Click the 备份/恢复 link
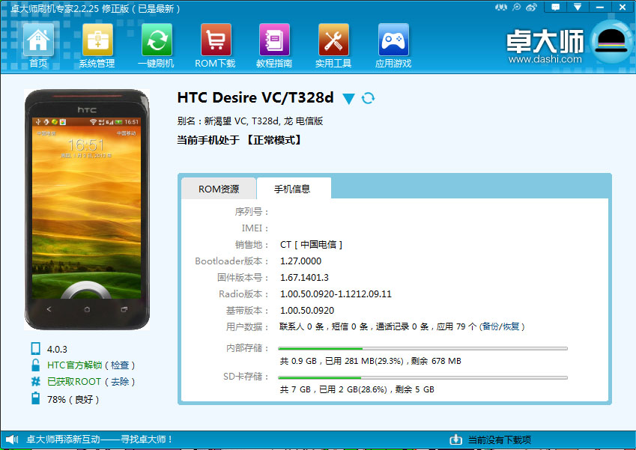636x450 pixels. click(x=501, y=326)
